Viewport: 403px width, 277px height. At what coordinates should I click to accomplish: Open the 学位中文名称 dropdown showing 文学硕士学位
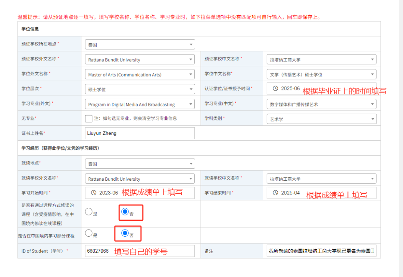[321, 74]
